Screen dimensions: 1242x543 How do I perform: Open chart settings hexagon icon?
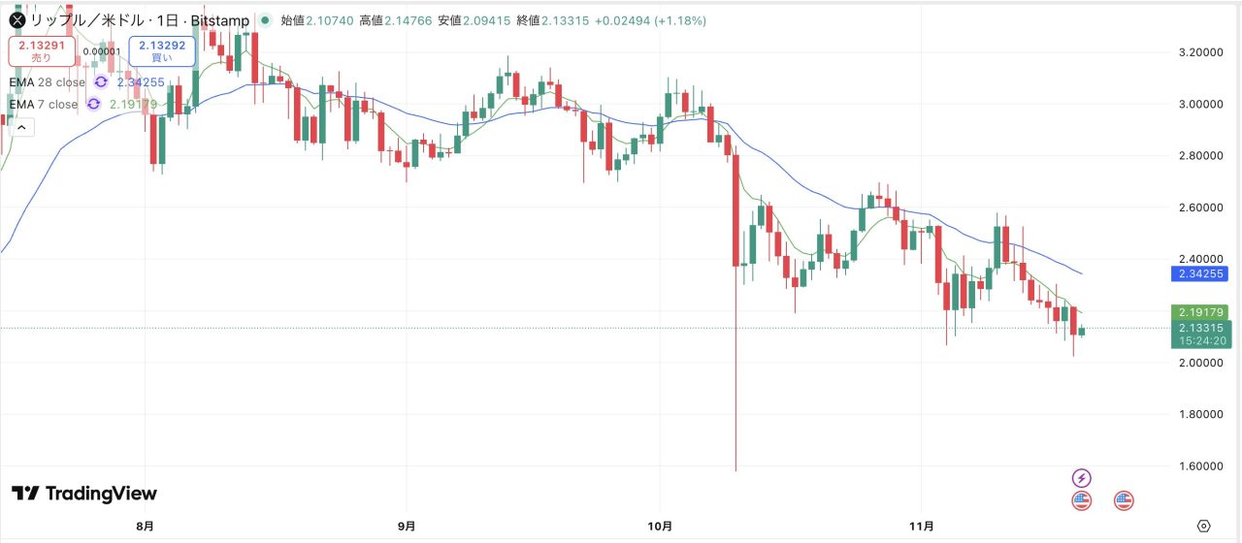(x=1204, y=526)
